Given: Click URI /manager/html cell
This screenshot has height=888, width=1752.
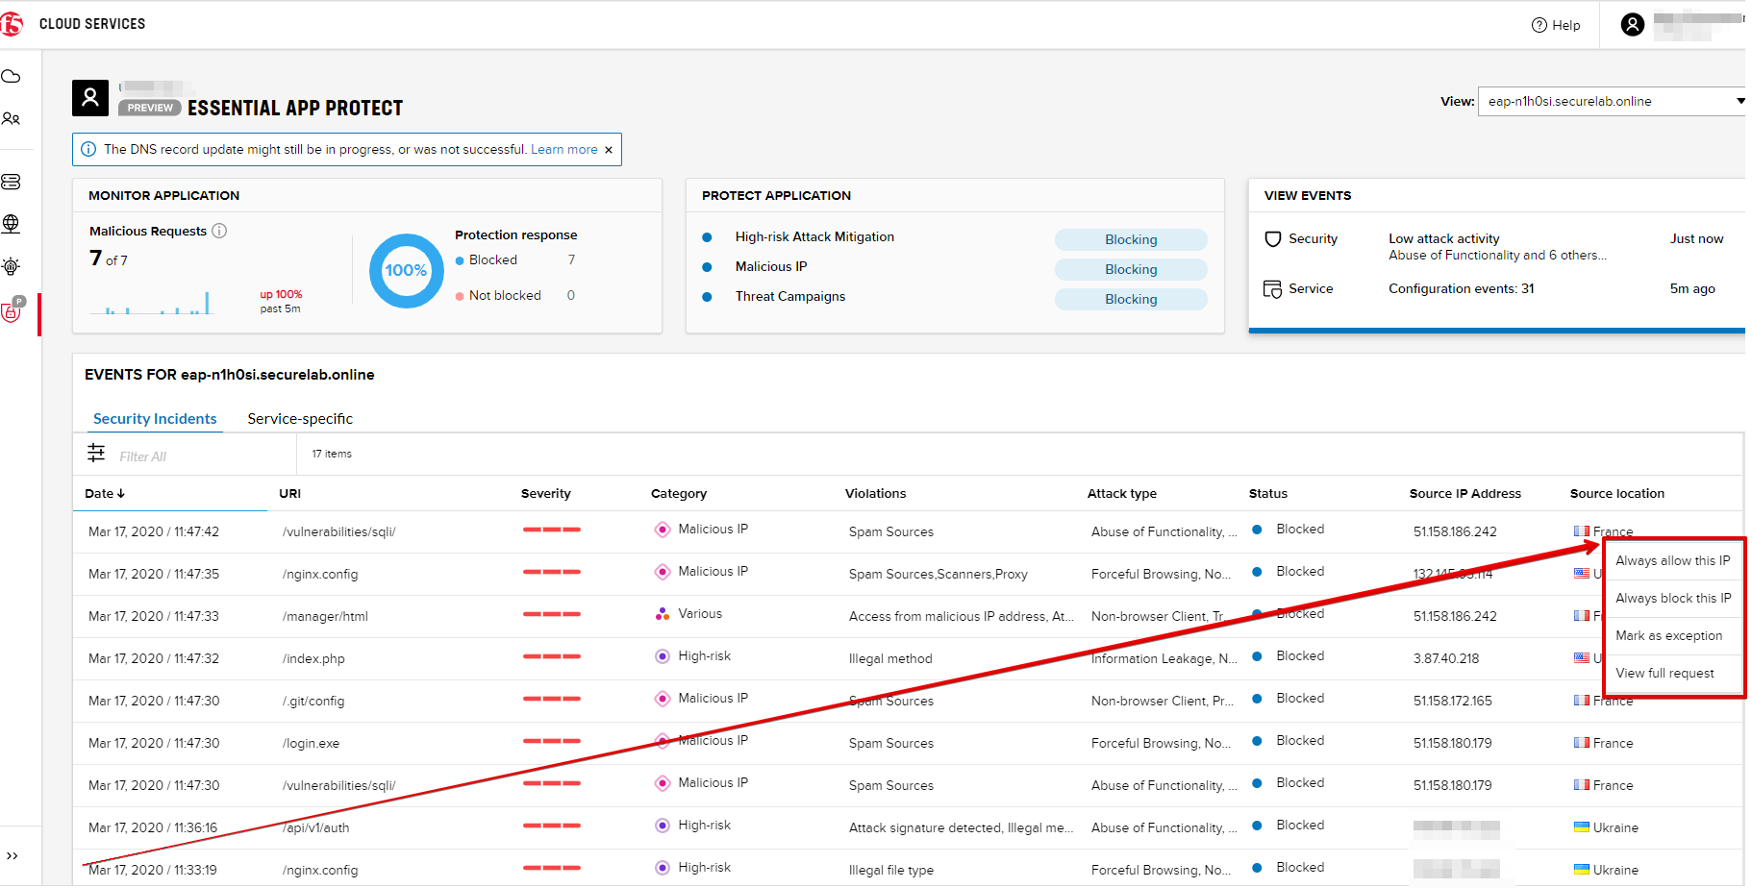Looking at the screenshot, I should (325, 616).
